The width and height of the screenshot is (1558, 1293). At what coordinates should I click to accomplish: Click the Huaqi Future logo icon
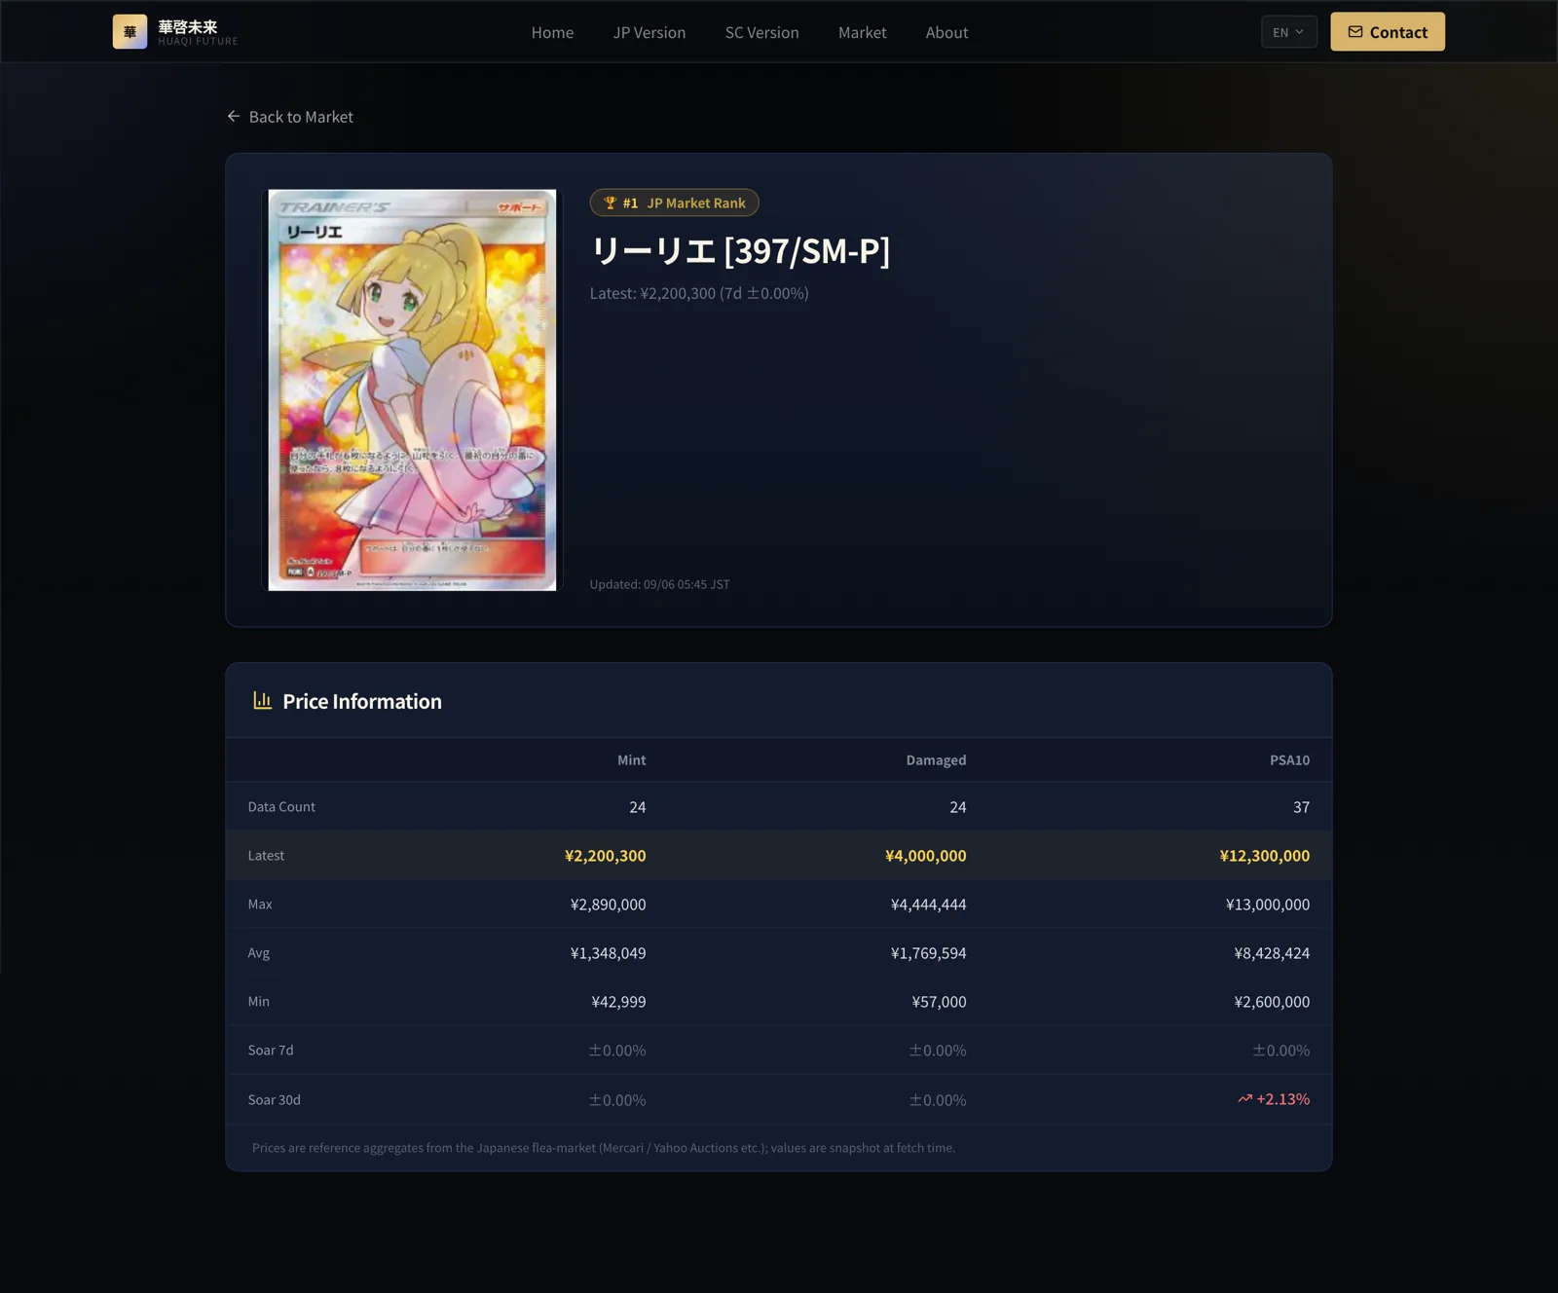coord(130,32)
